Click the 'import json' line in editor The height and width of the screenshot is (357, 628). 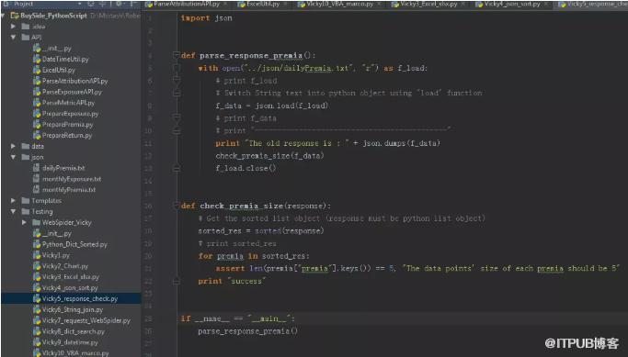tap(206, 18)
